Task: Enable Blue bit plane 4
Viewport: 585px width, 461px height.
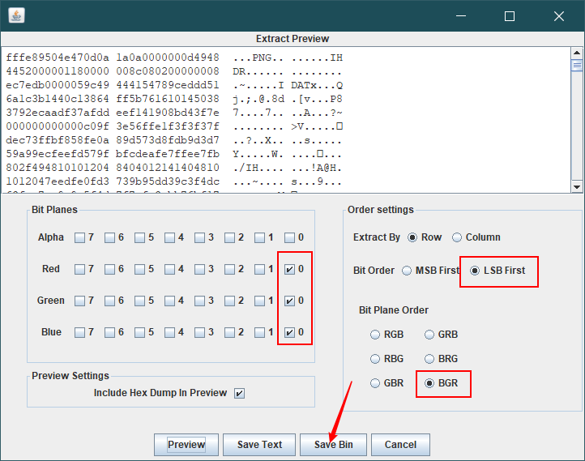Action: click(x=169, y=332)
